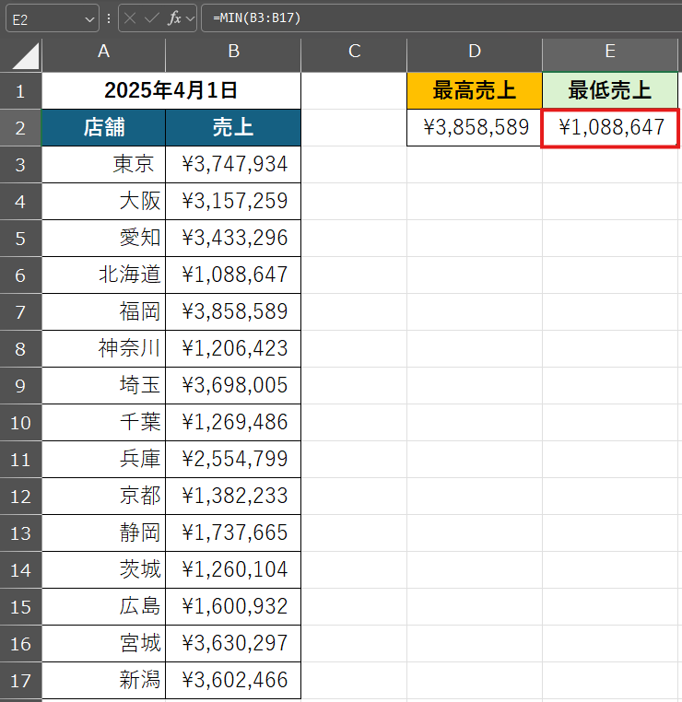
Task: Click the 北海道 cell
Action: (x=104, y=275)
